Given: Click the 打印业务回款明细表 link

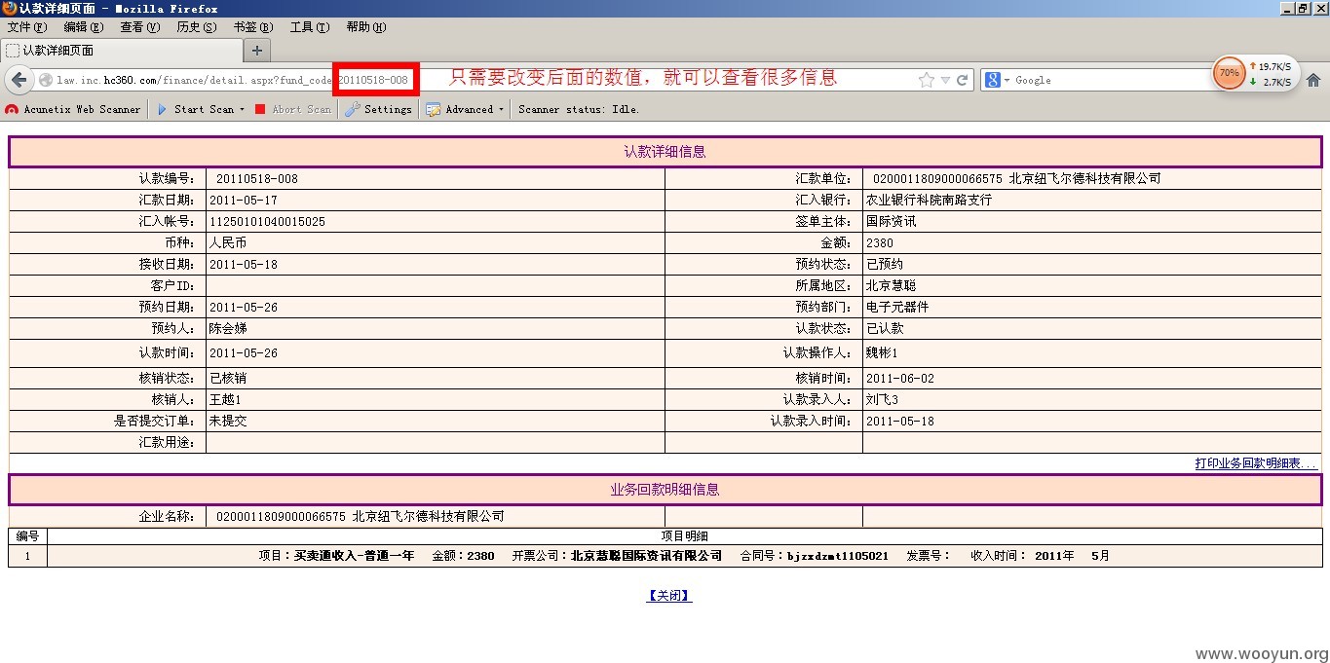Looking at the screenshot, I should [1255, 463].
